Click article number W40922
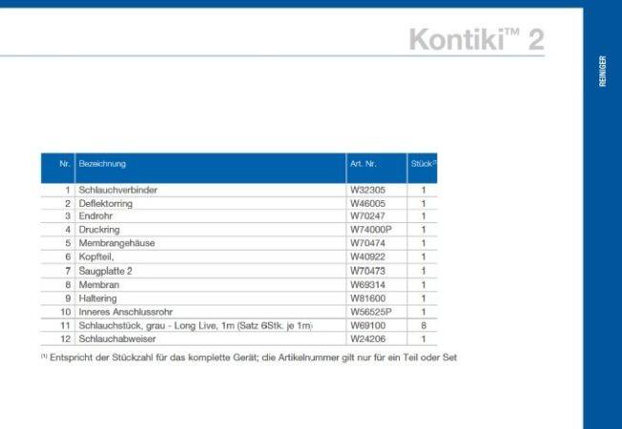Image resolution: width=622 pixels, height=429 pixels. [367, 257]
